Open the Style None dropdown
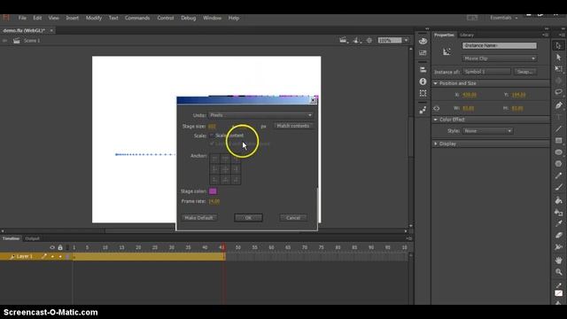567x319 pixels. [x=487, y=130]
